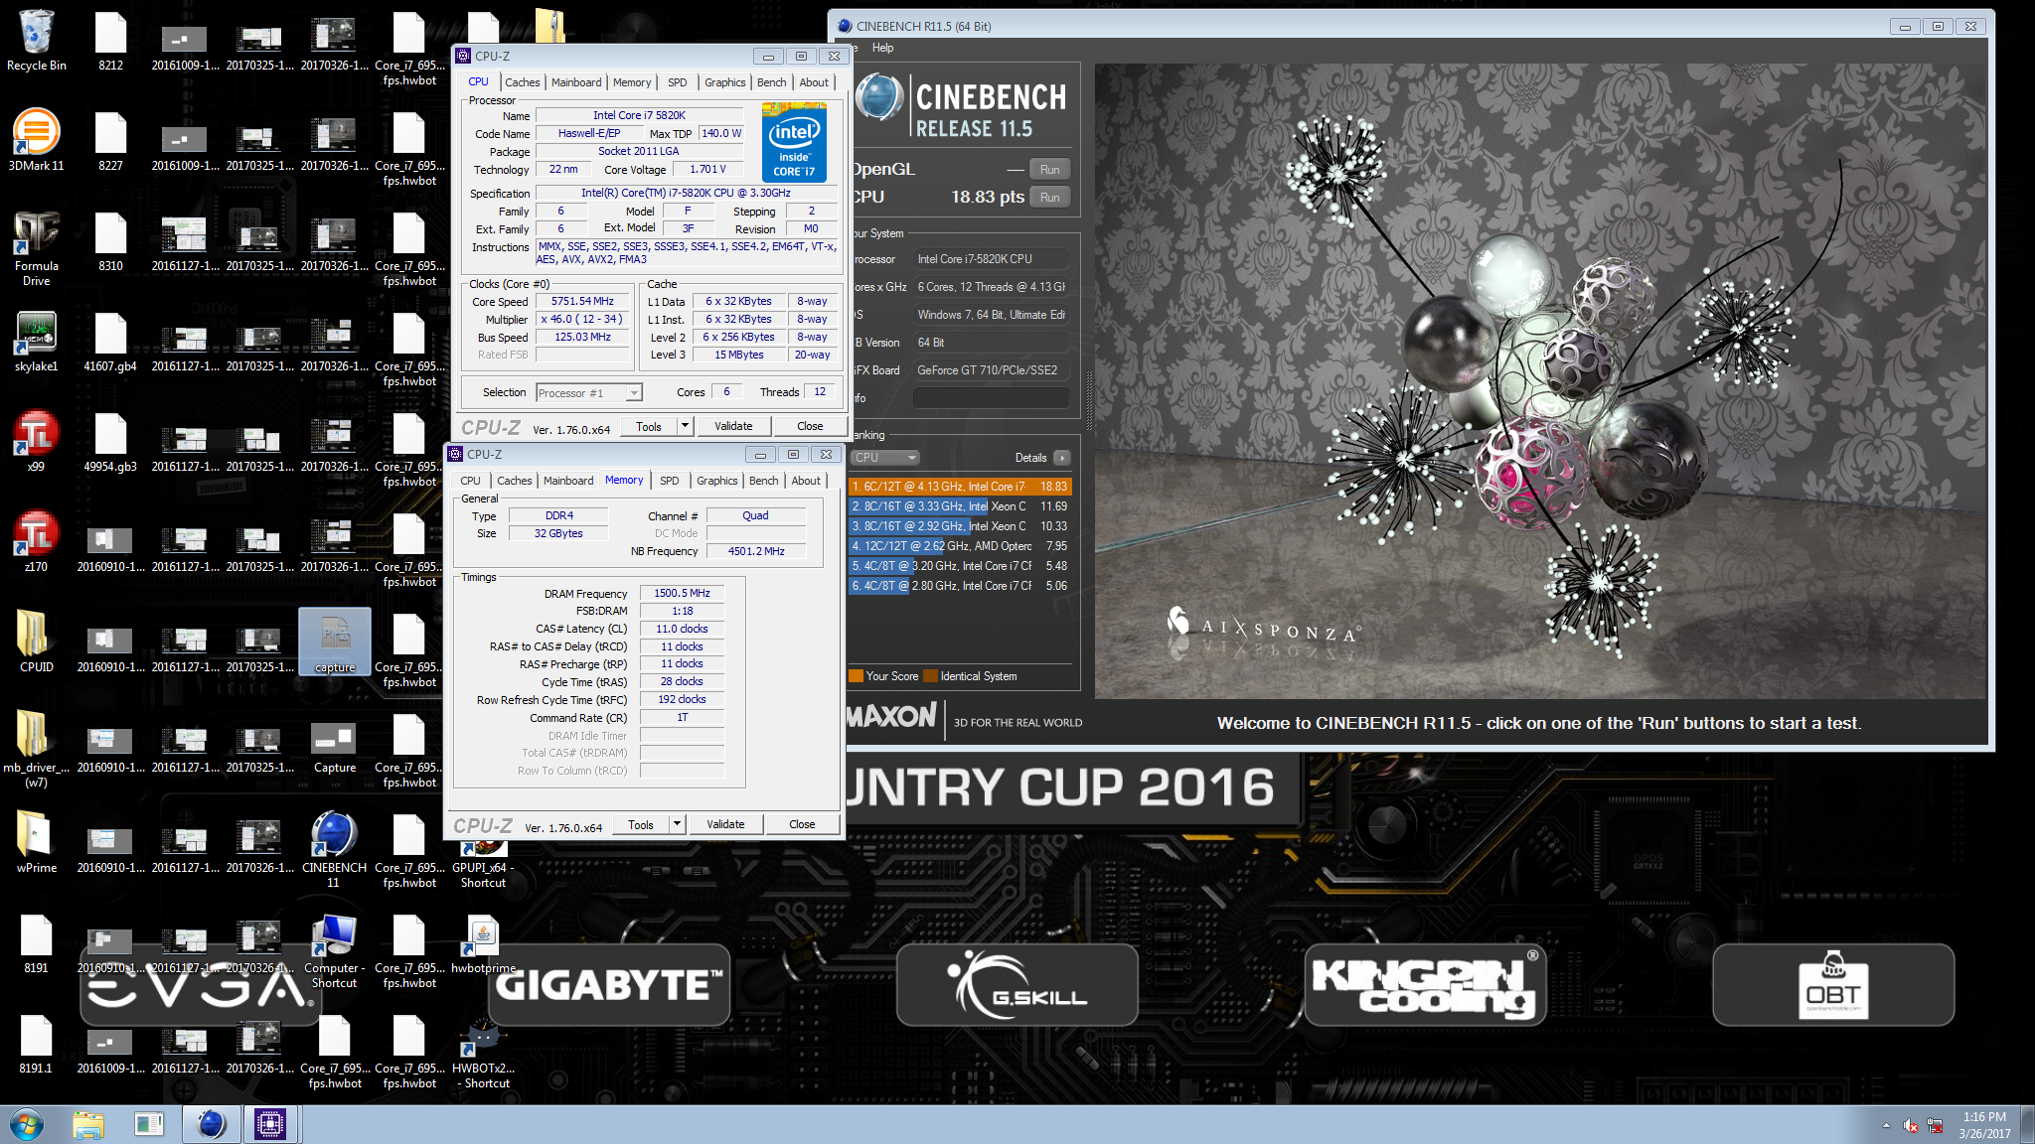The height and width of the screenshot is (1144, 2035).
Task: Select the highlighted capture desktop icon
Action: [x=335, y=642]
